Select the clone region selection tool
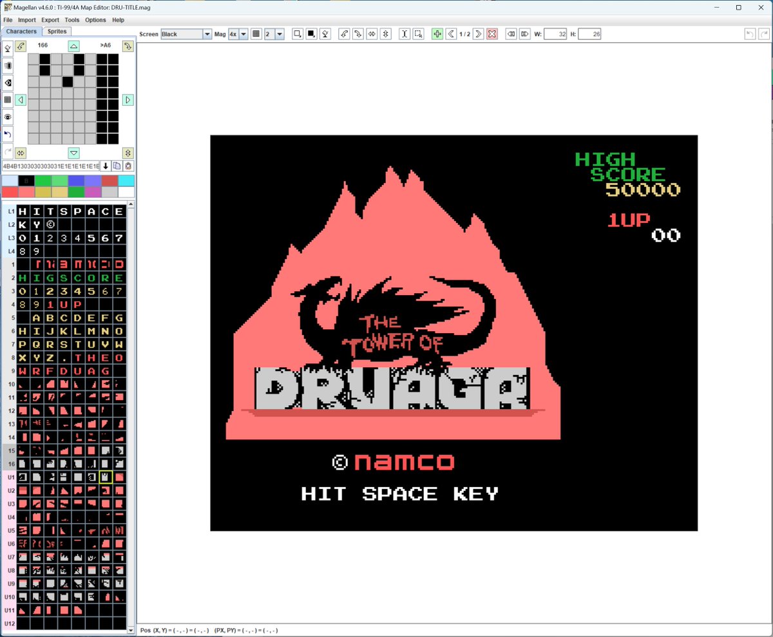 (419, 34)
